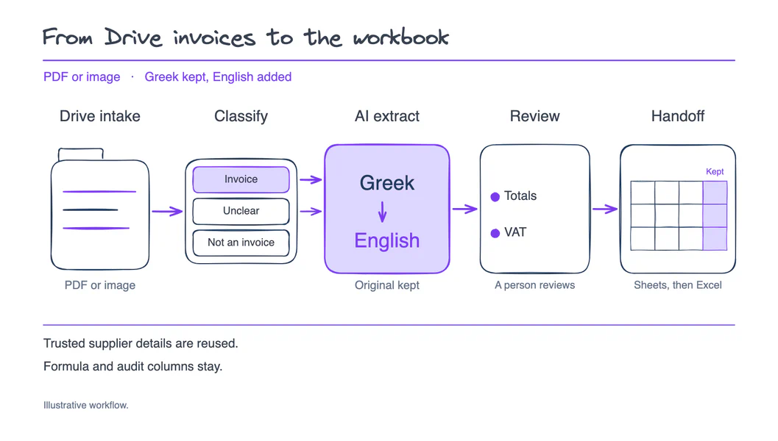Click 'Greek kept, English added' subtitle
Viewport: 778px width, 441px height.
[218, 77]
